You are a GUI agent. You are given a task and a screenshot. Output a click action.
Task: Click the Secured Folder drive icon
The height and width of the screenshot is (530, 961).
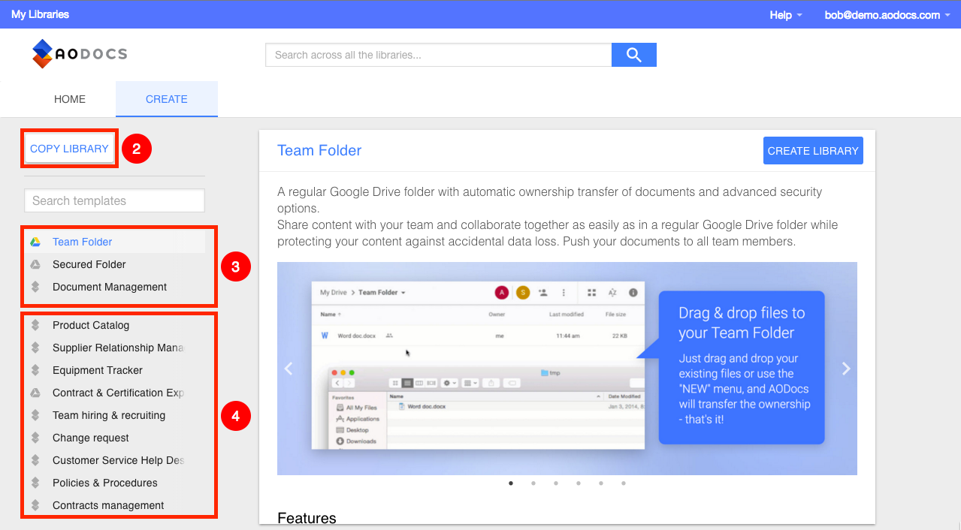point(35,264)
